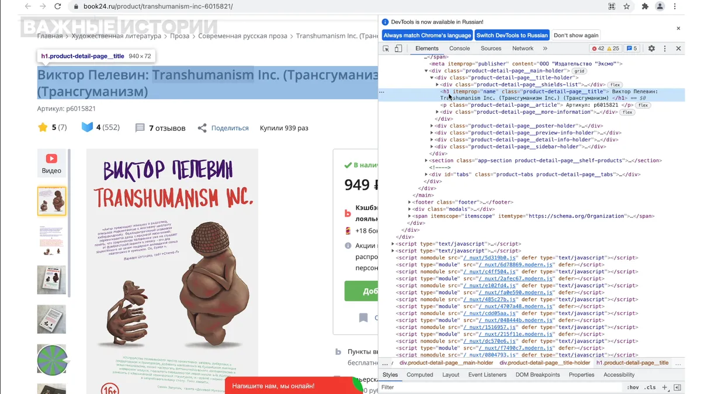Viewport: 701px width, 394px height.
Task: Open QR or app grid icon in address bar
Action: pos(612,6)
